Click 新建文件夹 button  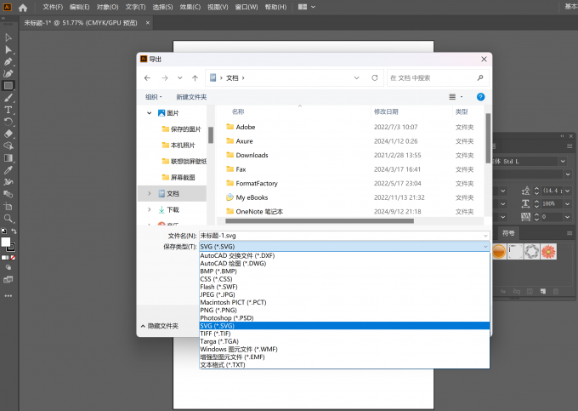click(x=191, y=97)
